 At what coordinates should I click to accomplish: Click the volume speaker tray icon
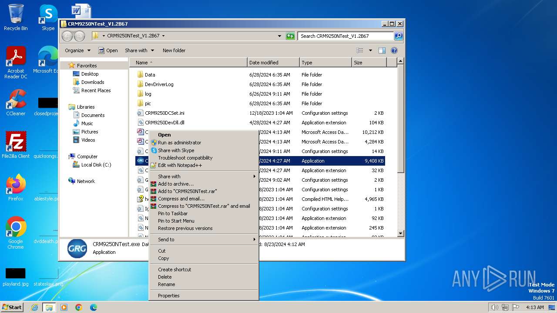point(495,307)
